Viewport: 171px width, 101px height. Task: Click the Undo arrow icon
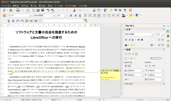pos(80,10)
